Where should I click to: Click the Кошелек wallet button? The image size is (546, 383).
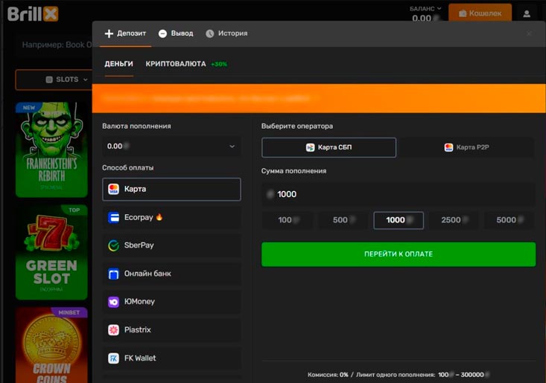click(x=480, y=13)
